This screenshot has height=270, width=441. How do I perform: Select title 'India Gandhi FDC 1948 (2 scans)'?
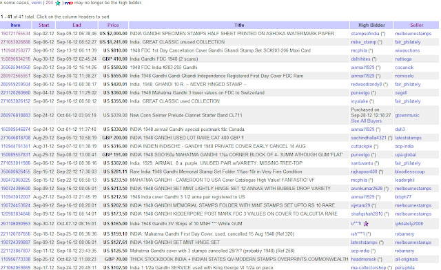click(x=164, y=59)
